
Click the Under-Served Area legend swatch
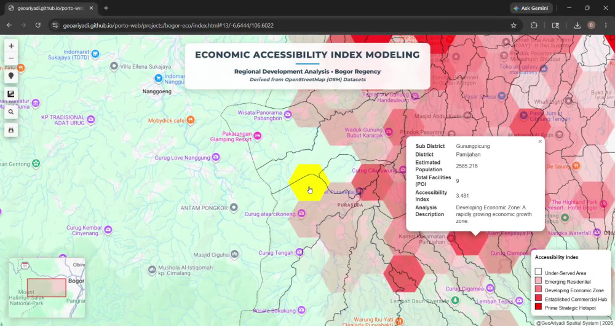[538, 272]
